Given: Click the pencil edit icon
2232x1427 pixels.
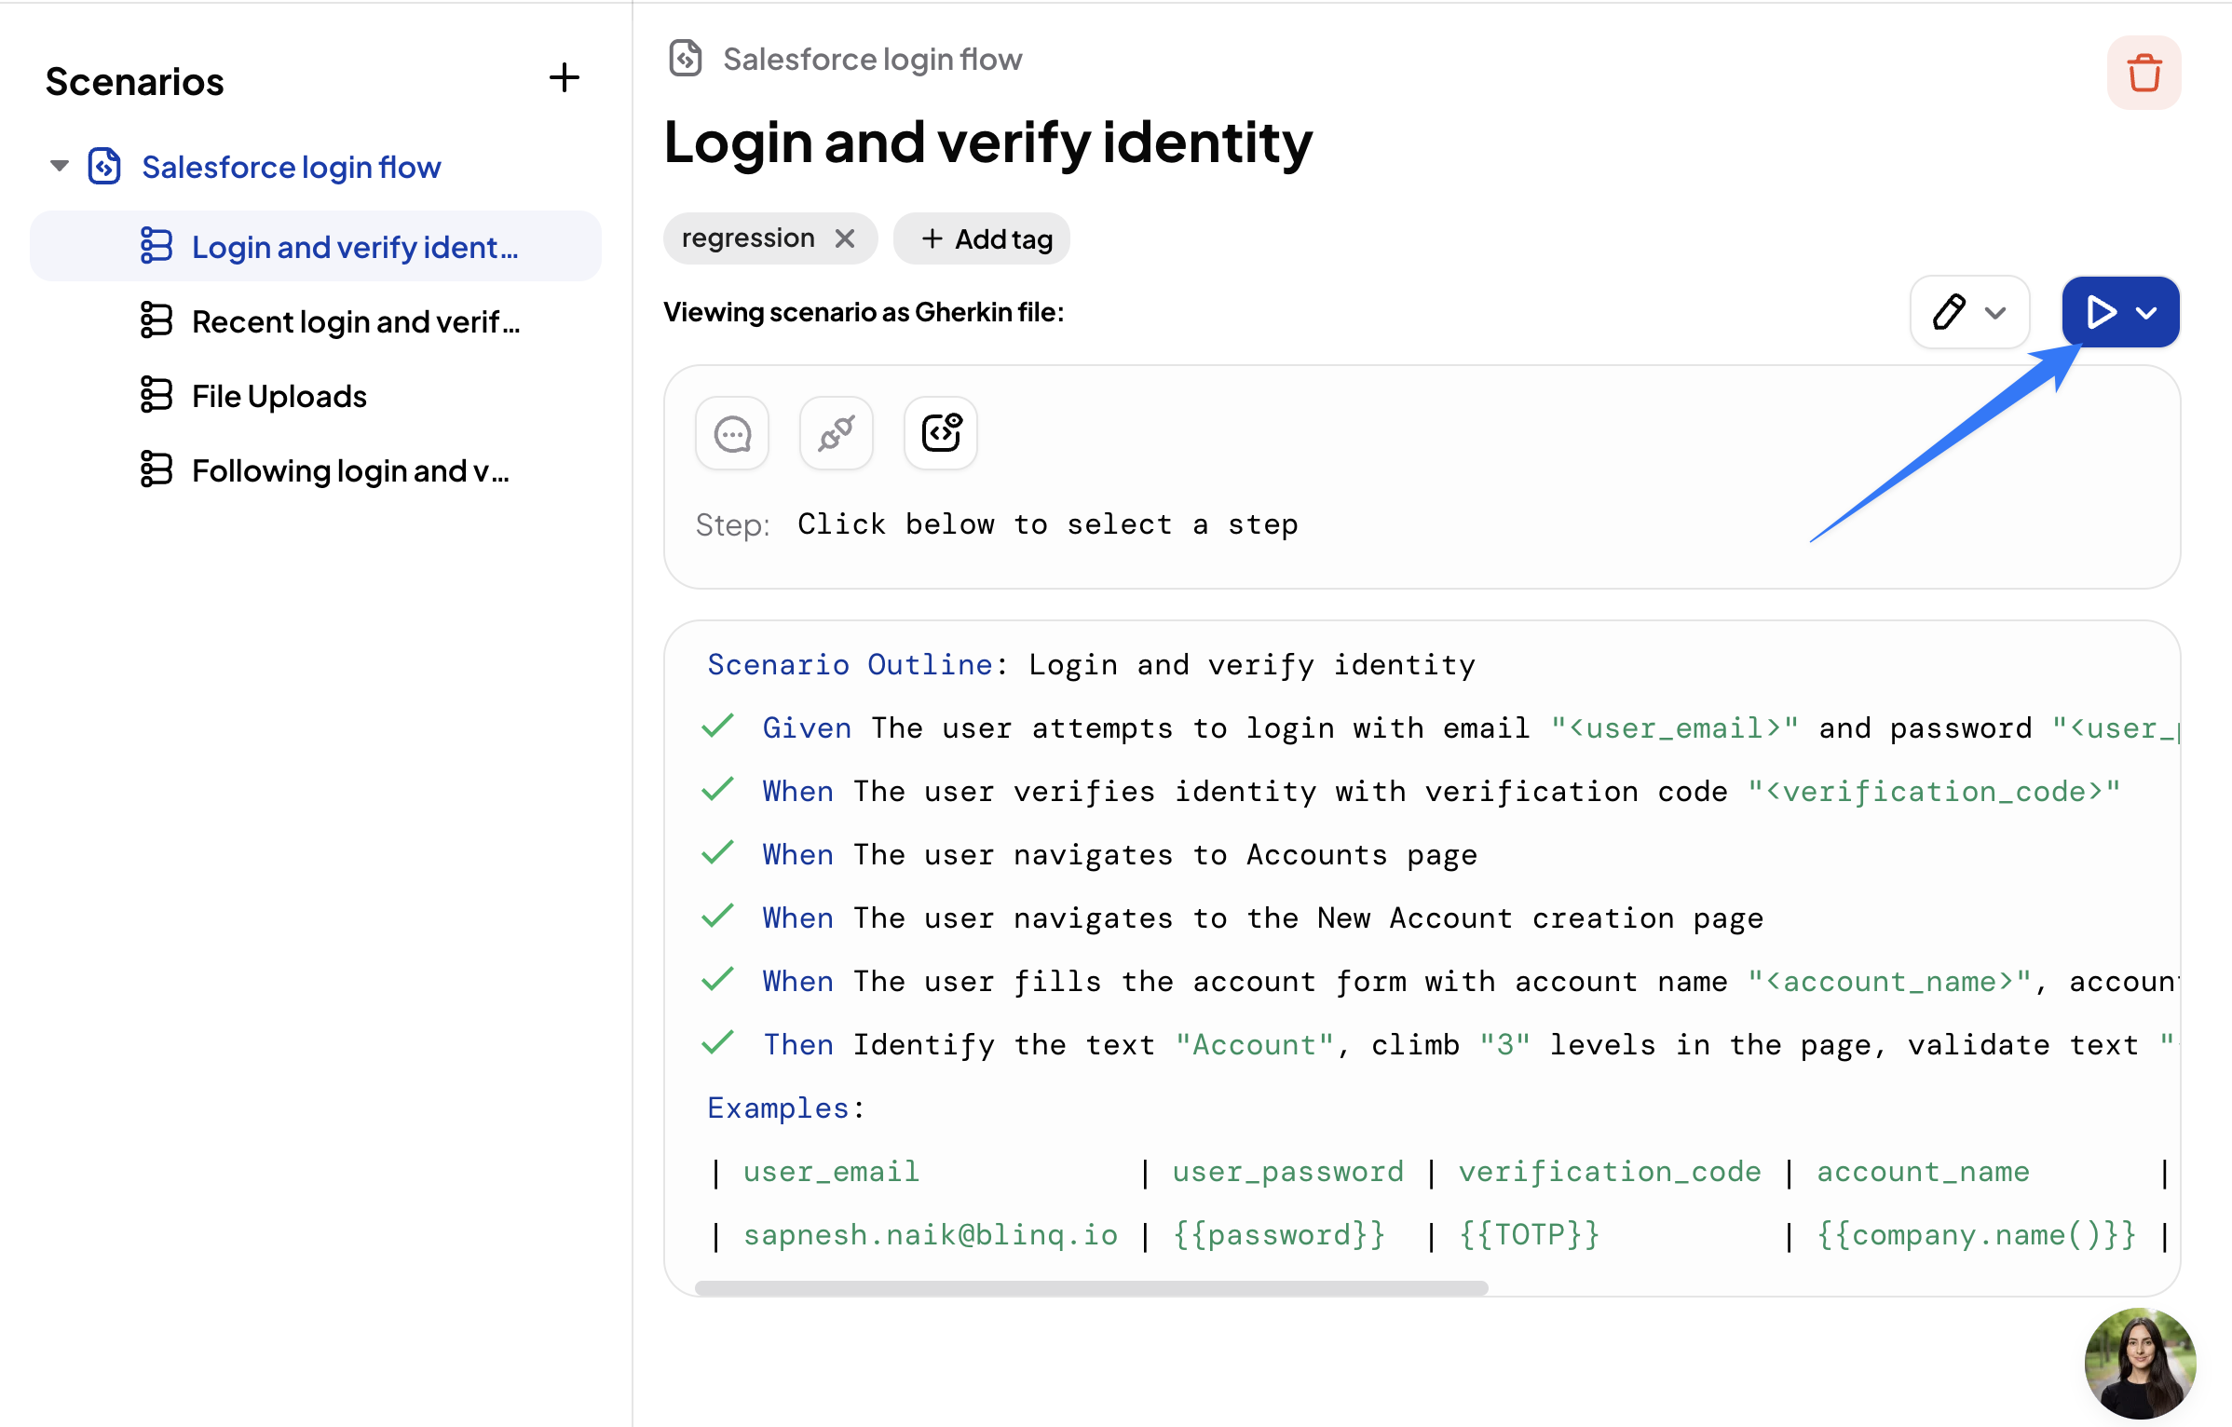Looking at the screenshot, I should pyautogui.click(x=1948, y=312).
